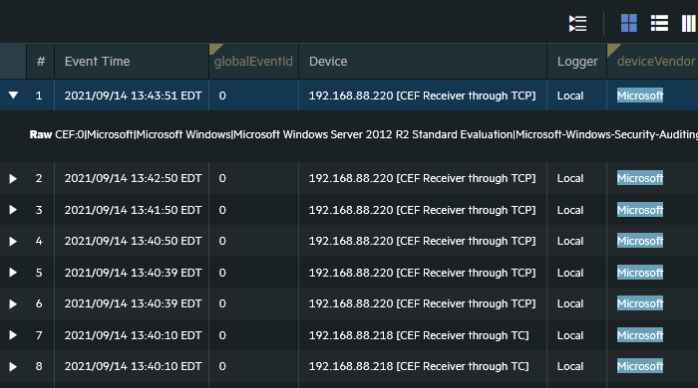The width and height of the screenshot is (698, 388).
Task: Click globalEventId value 0 in row 4
Action: click(x=222, y=241)
